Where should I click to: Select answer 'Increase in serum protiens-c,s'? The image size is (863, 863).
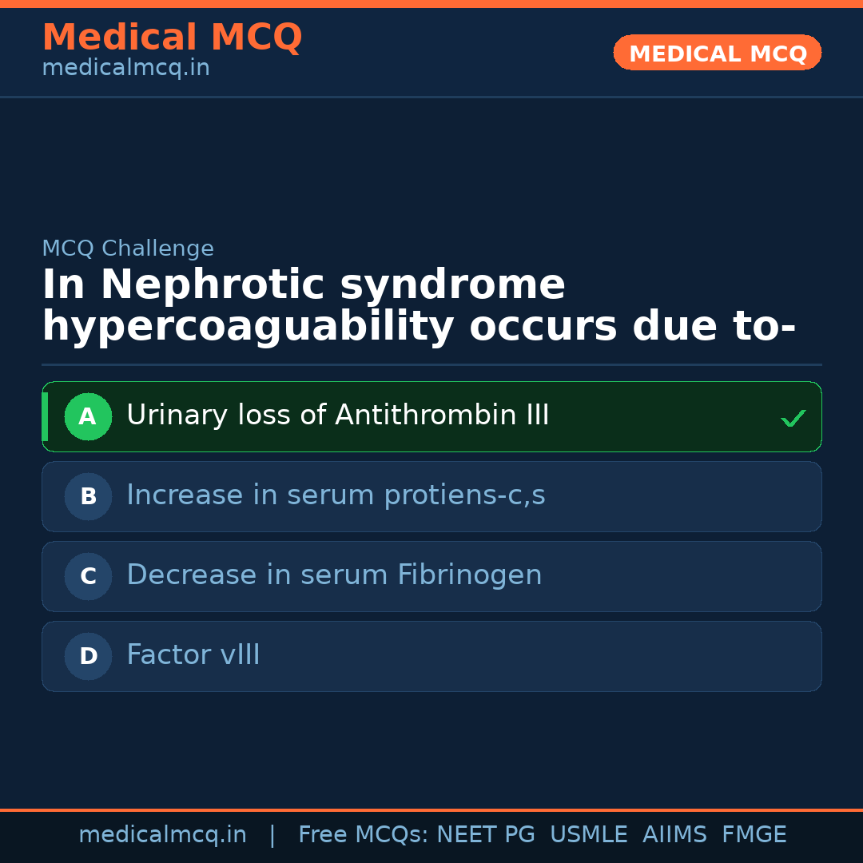pos(336,495)
